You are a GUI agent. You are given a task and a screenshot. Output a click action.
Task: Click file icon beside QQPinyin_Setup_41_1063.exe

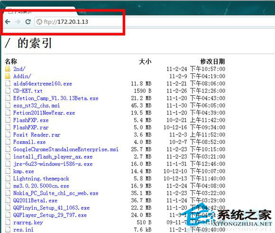click(8, 208)
